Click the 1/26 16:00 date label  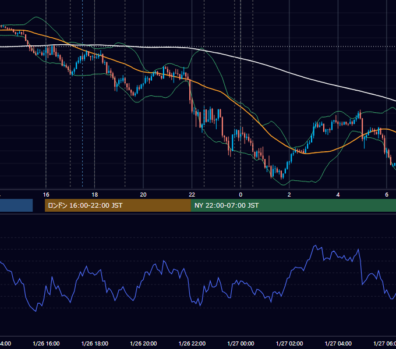point(46,343)
